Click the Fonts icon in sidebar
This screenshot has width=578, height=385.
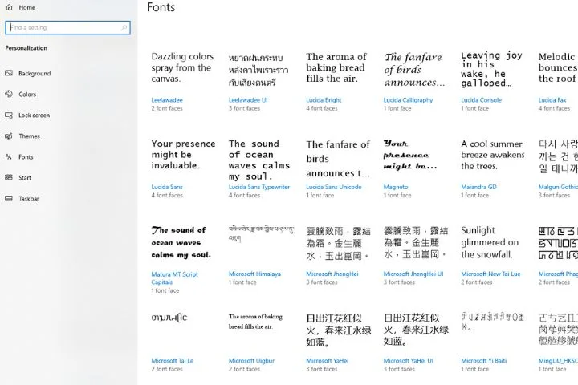pyautogui.click(x=9, y=157)
